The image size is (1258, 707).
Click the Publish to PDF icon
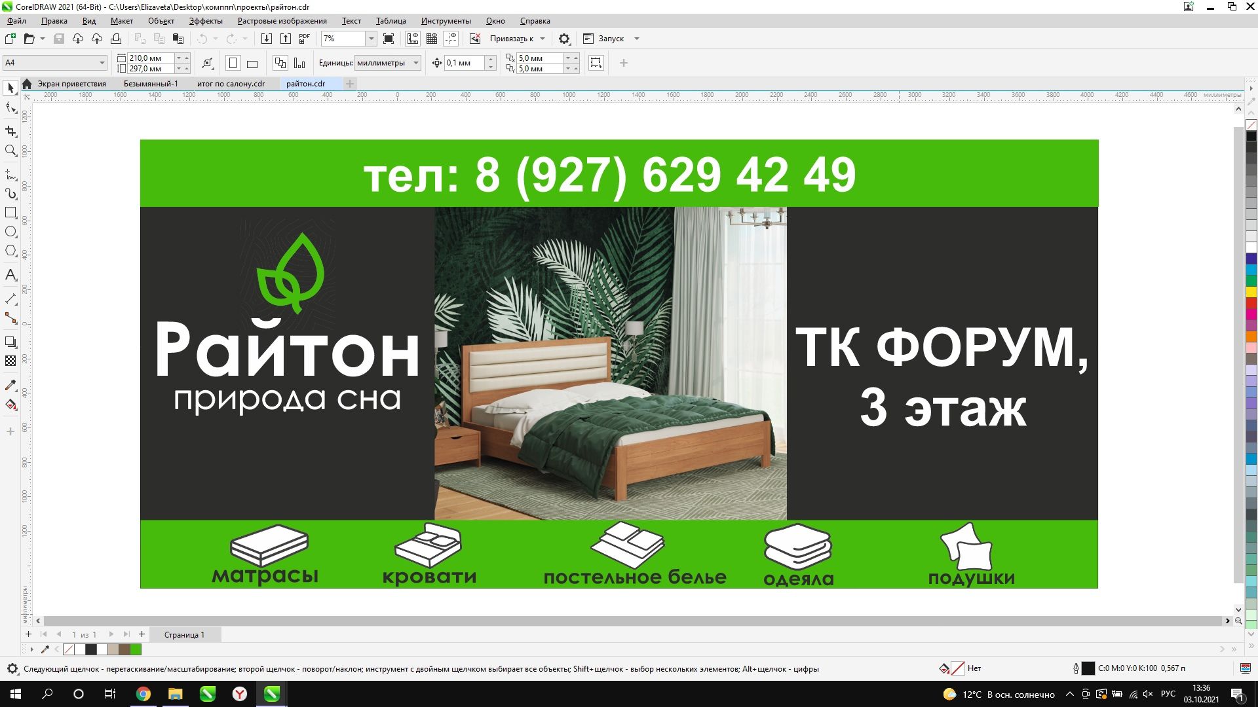tap(304, 39)
